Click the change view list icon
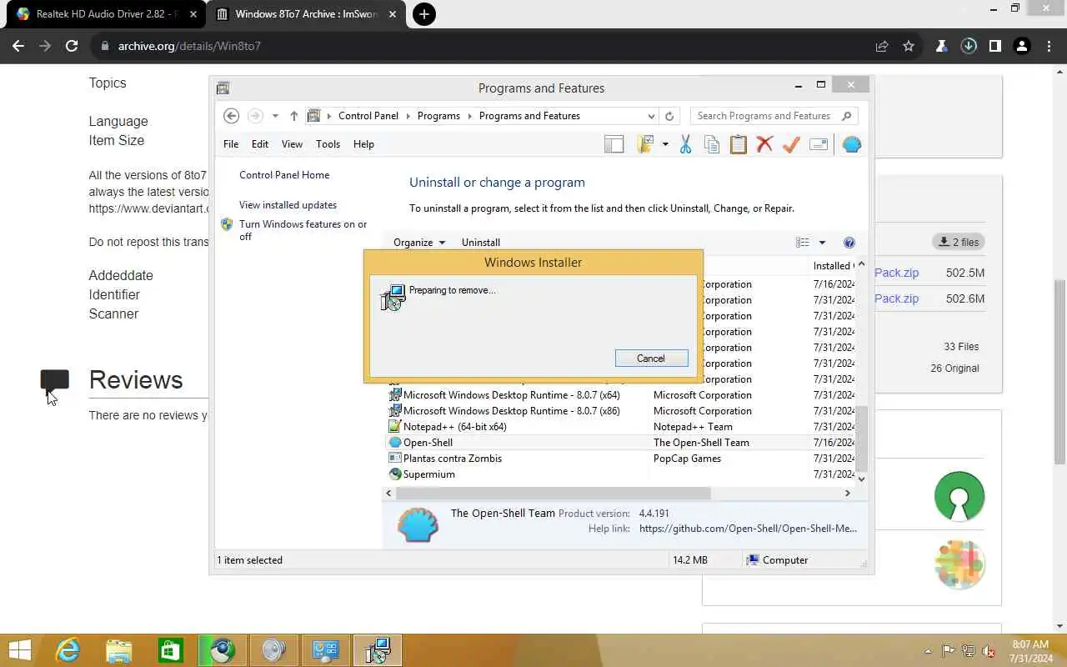 [803, 243]
